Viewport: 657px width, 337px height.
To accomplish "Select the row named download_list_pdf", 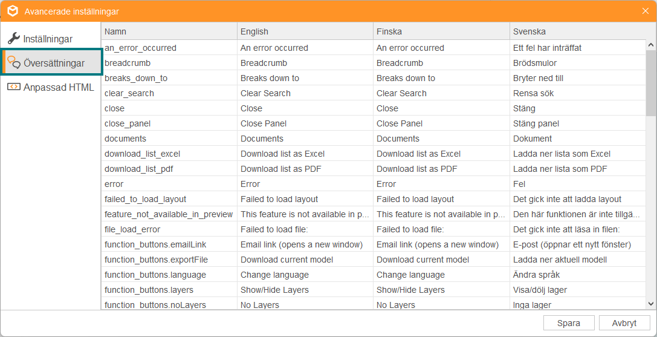I will (374, 169).
